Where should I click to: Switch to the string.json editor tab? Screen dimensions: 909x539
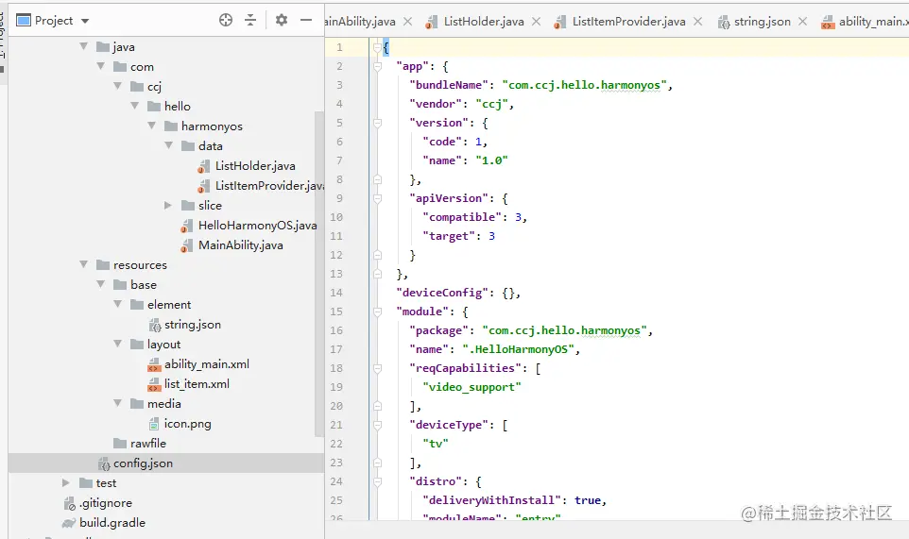762,22
